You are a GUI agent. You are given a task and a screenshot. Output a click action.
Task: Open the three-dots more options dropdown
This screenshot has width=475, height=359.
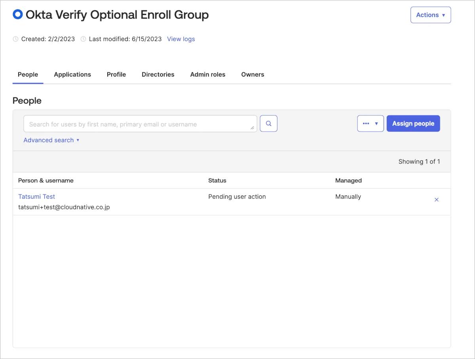pos(370,124)
